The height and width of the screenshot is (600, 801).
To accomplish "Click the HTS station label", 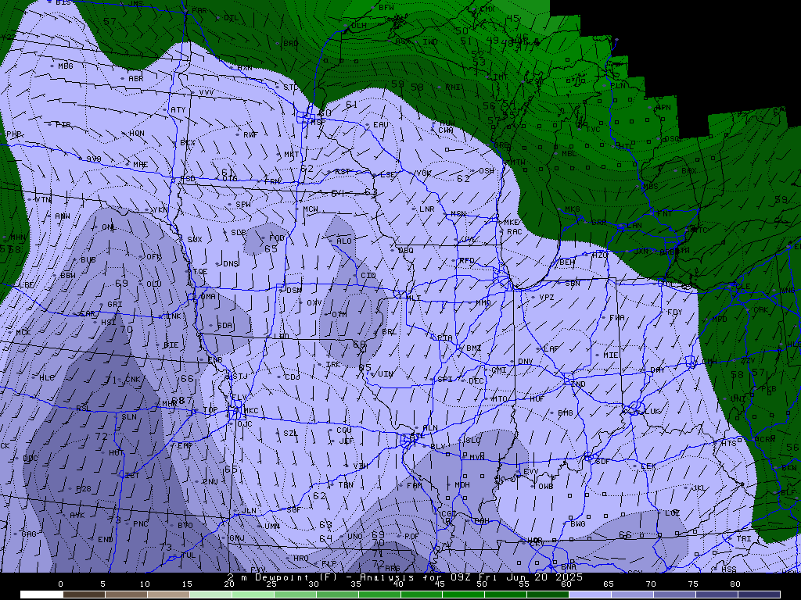I will pyautogui.click(x=728, y=444).
